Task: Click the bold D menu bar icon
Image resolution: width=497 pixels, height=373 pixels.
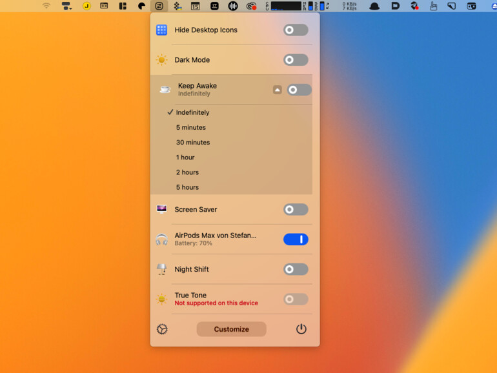Action: pyautogui.click(x=395, y=6)
